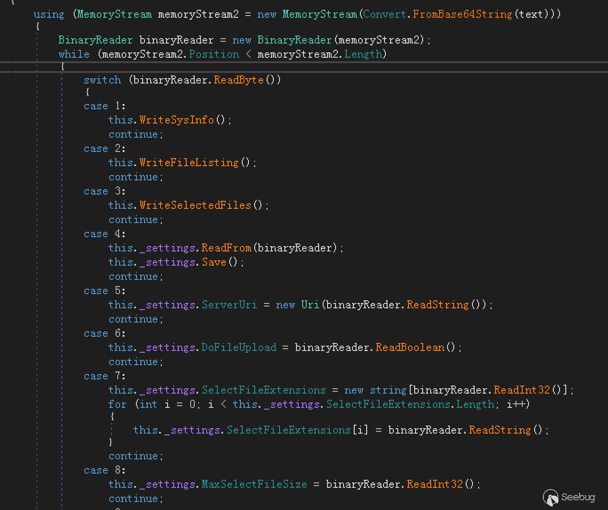Select the DoFileUpload property
The height and width of the screenshot is (510, 608).
tap(239, 347)
